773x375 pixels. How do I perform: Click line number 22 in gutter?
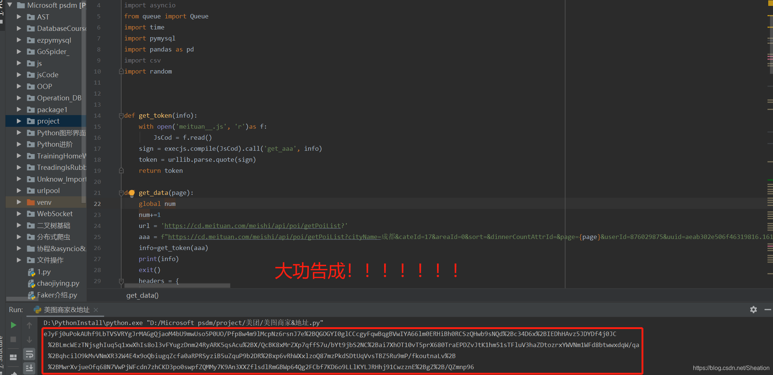[97, 204]
